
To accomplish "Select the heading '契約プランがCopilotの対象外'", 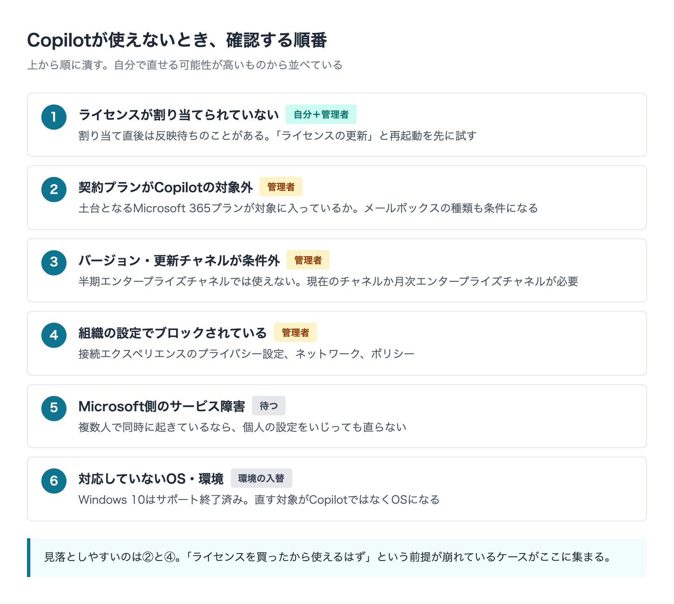I will coord(166,187).
